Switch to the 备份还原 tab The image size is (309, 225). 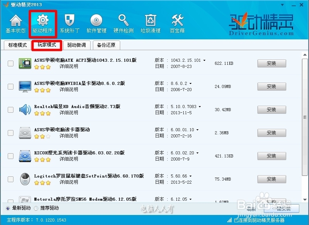tap(106, 45)
